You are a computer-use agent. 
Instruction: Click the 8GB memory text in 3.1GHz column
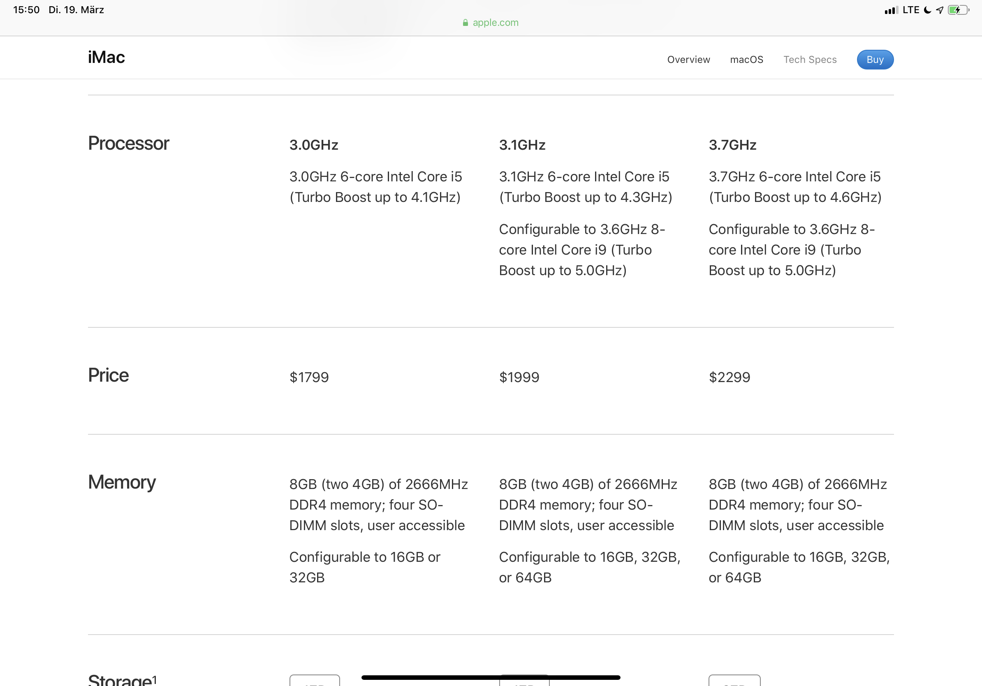588,505
